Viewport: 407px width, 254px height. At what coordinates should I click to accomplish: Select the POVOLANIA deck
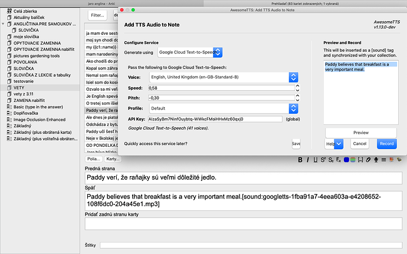(x=25, y=62)
